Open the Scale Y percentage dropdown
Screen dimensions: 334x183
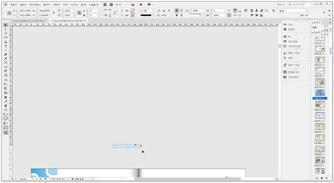(x=75, y=15)
